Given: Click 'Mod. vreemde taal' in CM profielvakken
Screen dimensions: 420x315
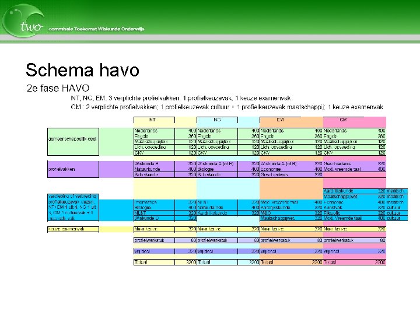Looking at the screenshot, I should coord(342,169).
